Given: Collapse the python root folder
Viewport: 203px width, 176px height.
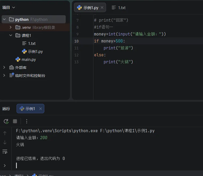Looking at the screenshot, I should click(x=4, y=19).
